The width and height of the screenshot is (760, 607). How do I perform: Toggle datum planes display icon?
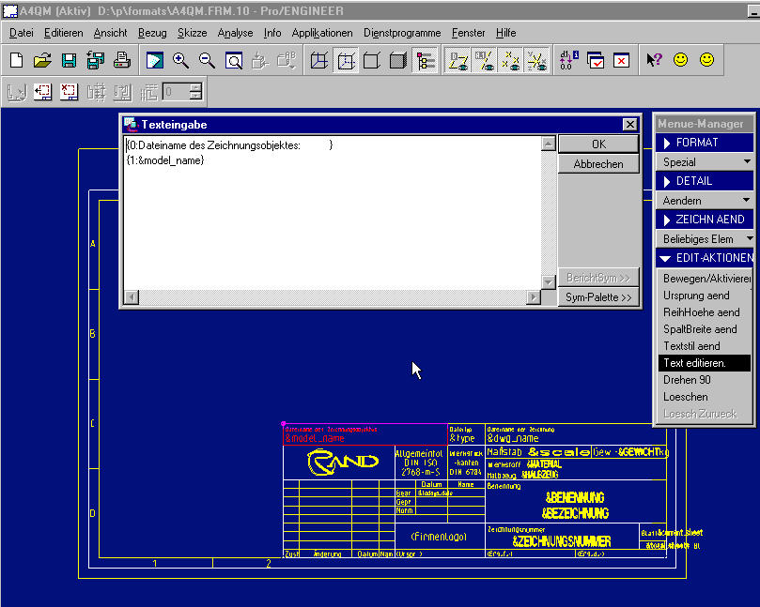(x=458, y=61)
